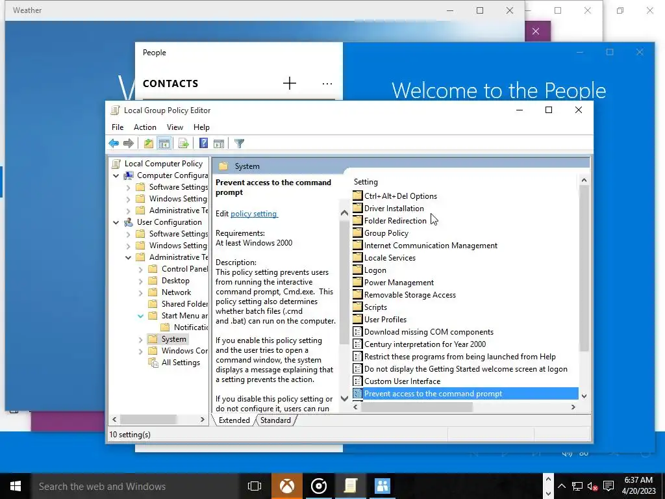Select Internet Communication Management folder
665x499 pixels.
tap(431, 245)
